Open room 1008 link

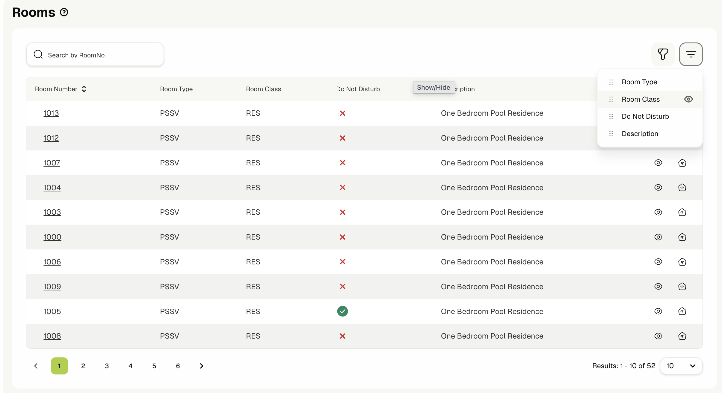[52, 336]
